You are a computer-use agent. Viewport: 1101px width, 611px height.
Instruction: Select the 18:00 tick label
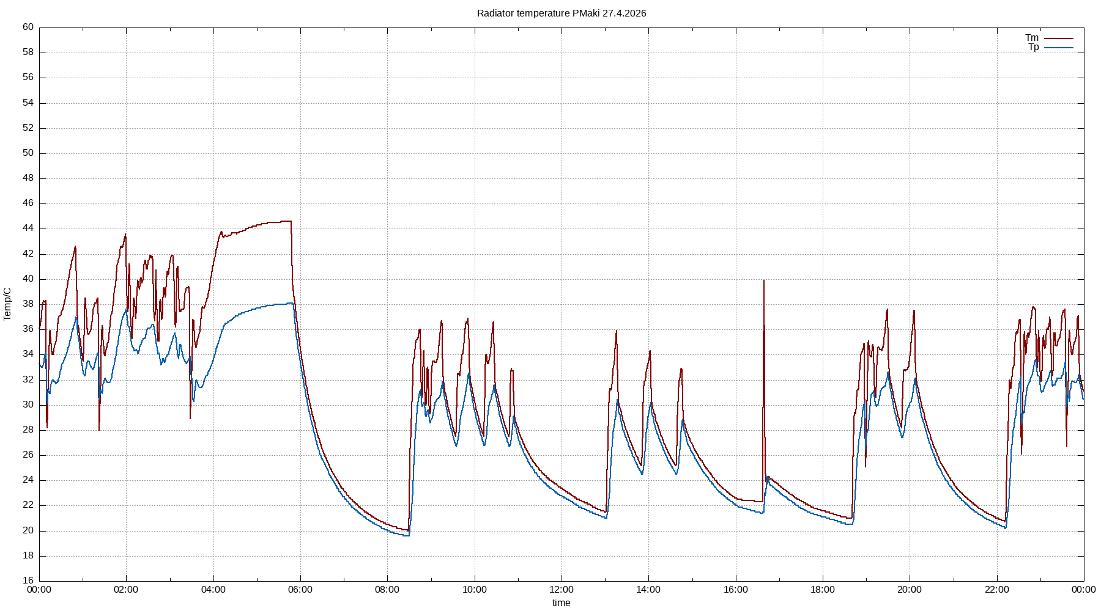click(x=824, y=589)
